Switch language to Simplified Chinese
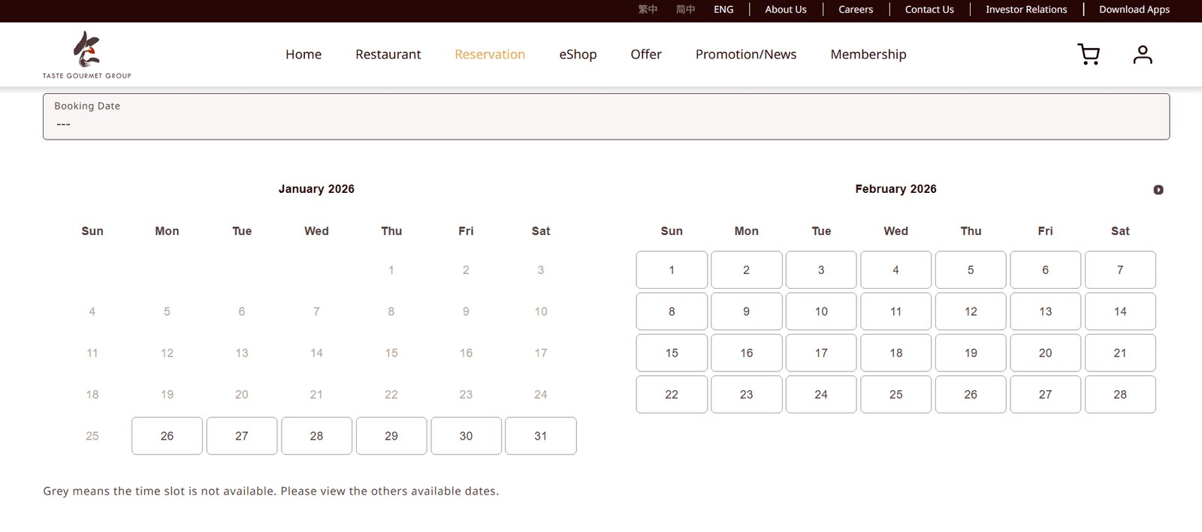The height and width of the screenshot is (532, 1202). pos(685,10)
